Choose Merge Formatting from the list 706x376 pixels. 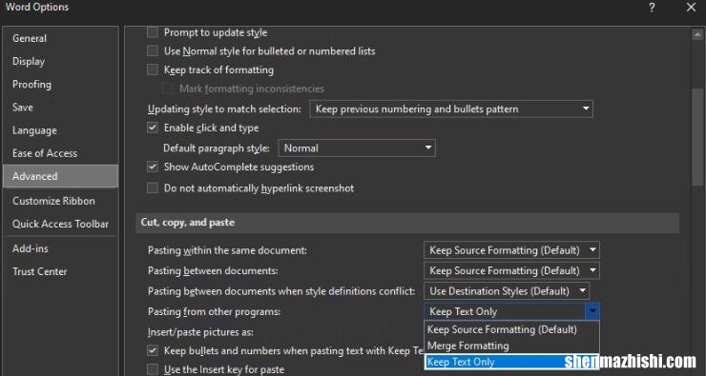click(511, 346)
